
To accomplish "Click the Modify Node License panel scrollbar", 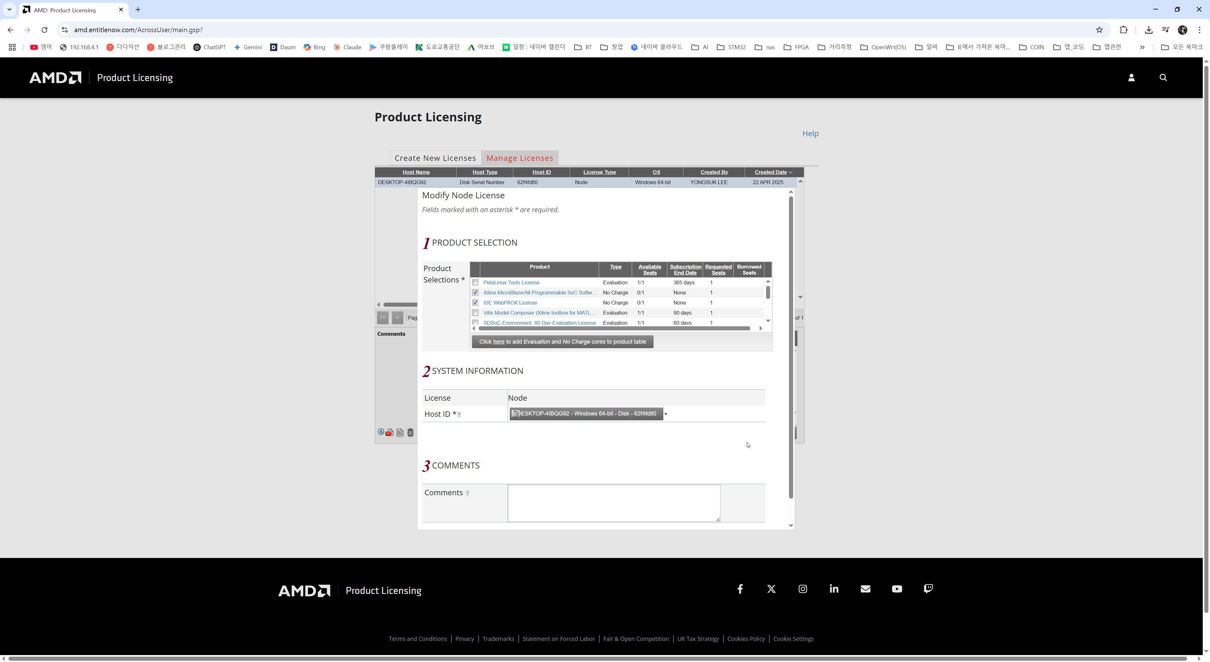I will 791,347.
